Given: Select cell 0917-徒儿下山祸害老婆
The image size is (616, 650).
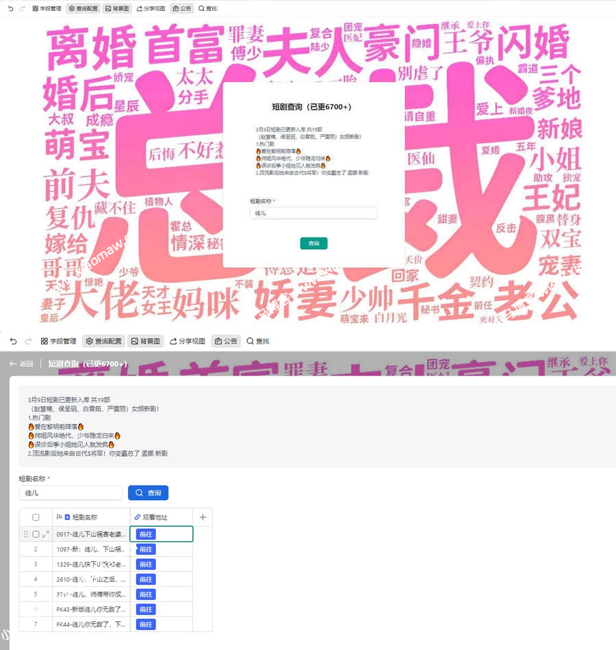Looking at the screenshot, I should 91,534.
